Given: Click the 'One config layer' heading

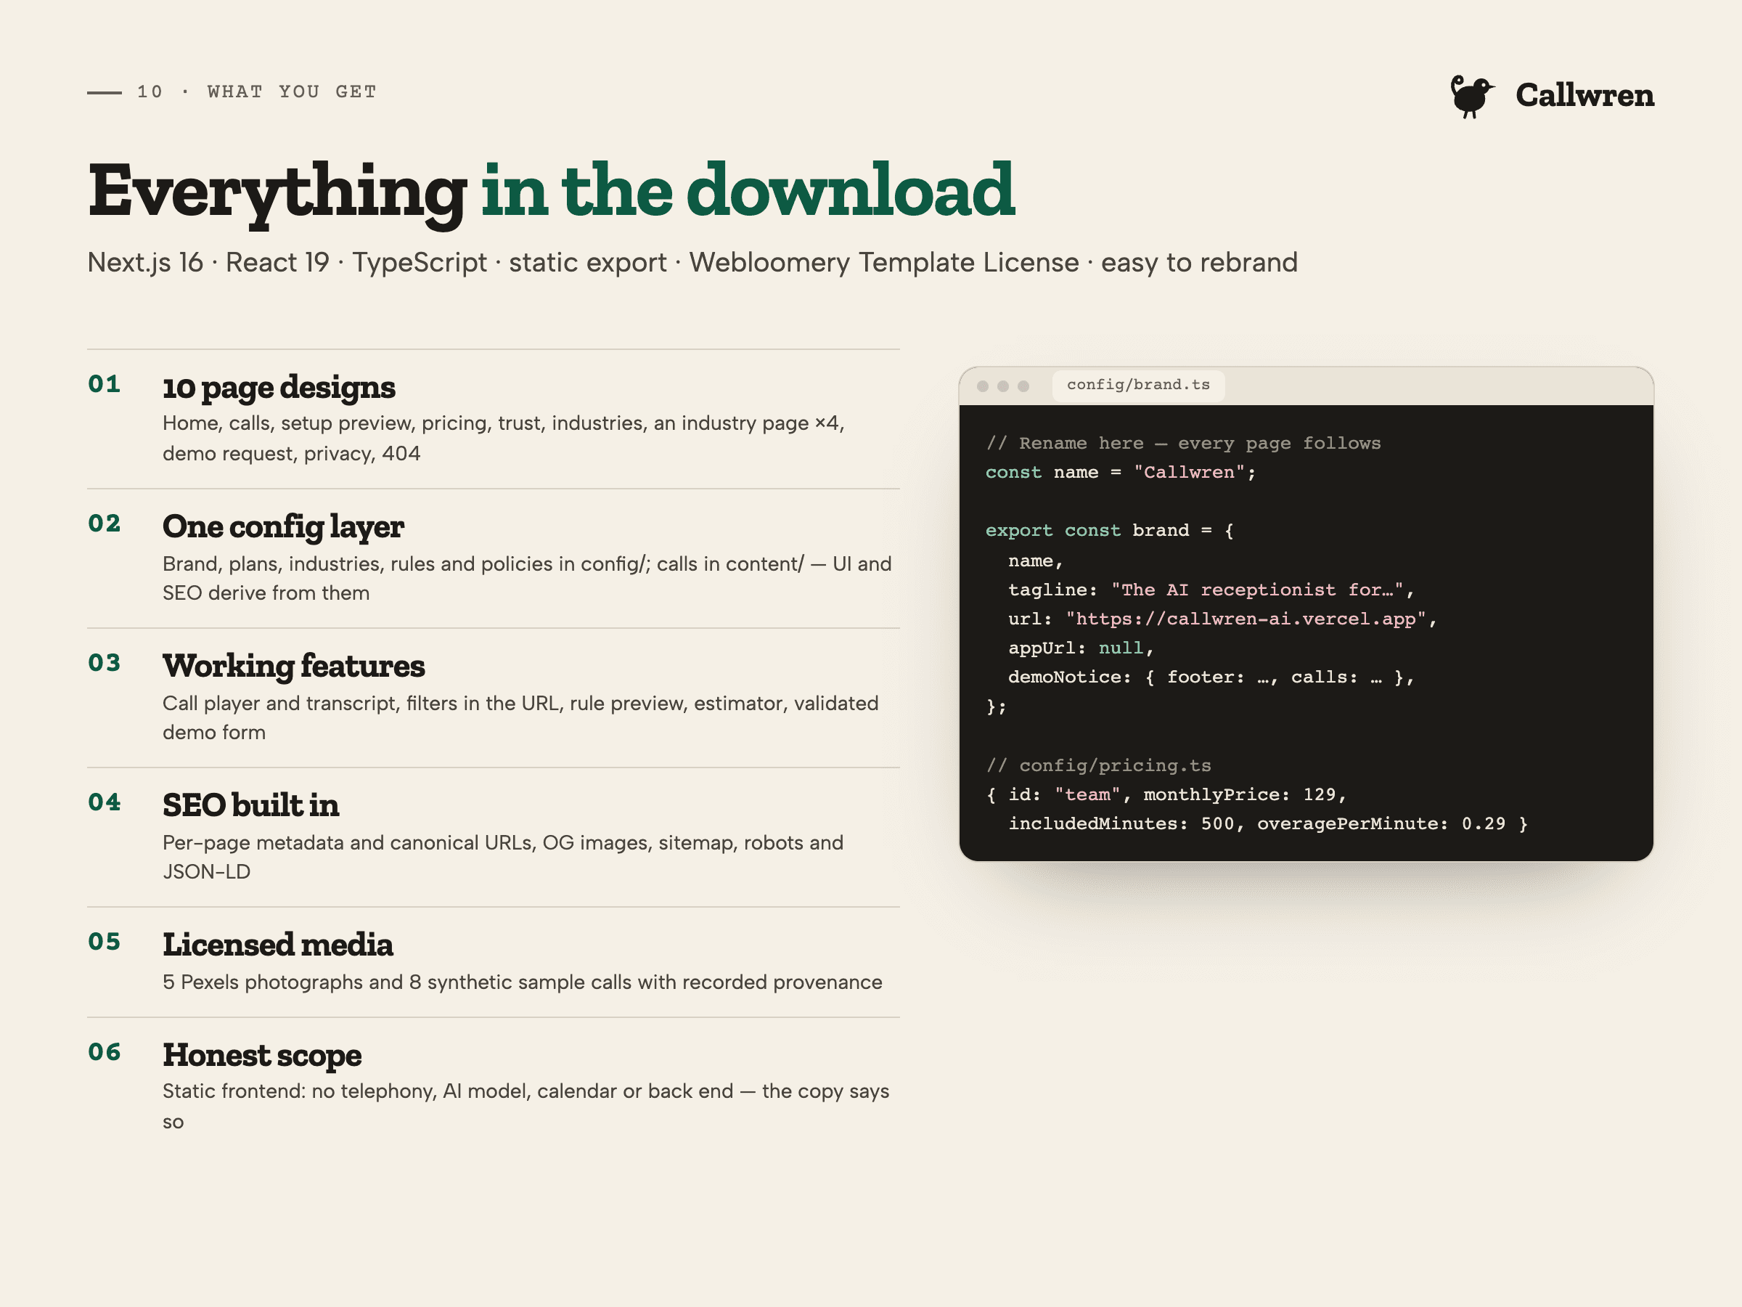Looking at the screenshot, I should [x=283, y=526].
